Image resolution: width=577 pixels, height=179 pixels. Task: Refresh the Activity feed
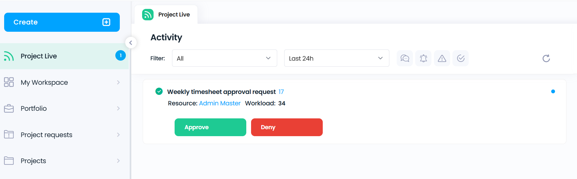[546, 58]
